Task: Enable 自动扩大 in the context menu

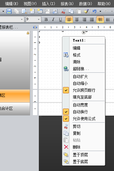Action: click(84, 76)
